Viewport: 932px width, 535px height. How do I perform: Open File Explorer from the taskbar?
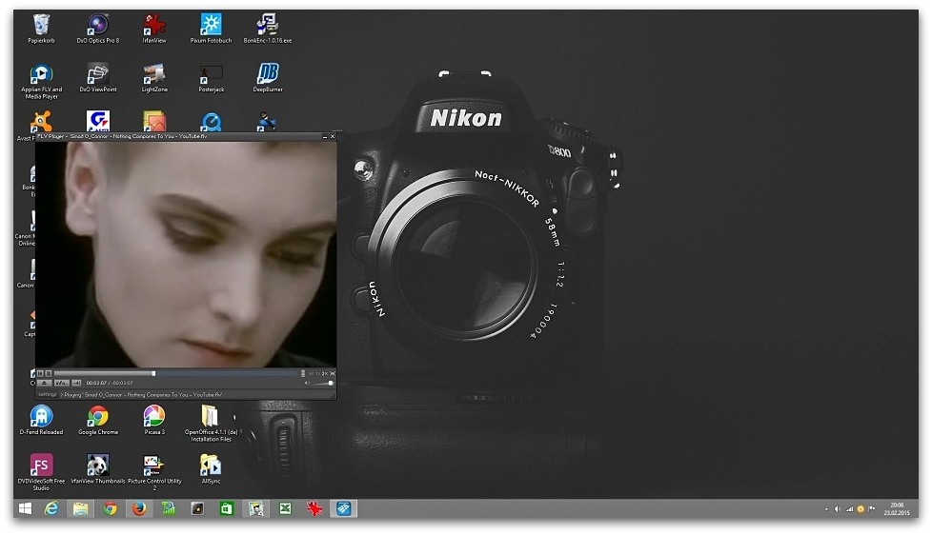click(x=81, y=508)
